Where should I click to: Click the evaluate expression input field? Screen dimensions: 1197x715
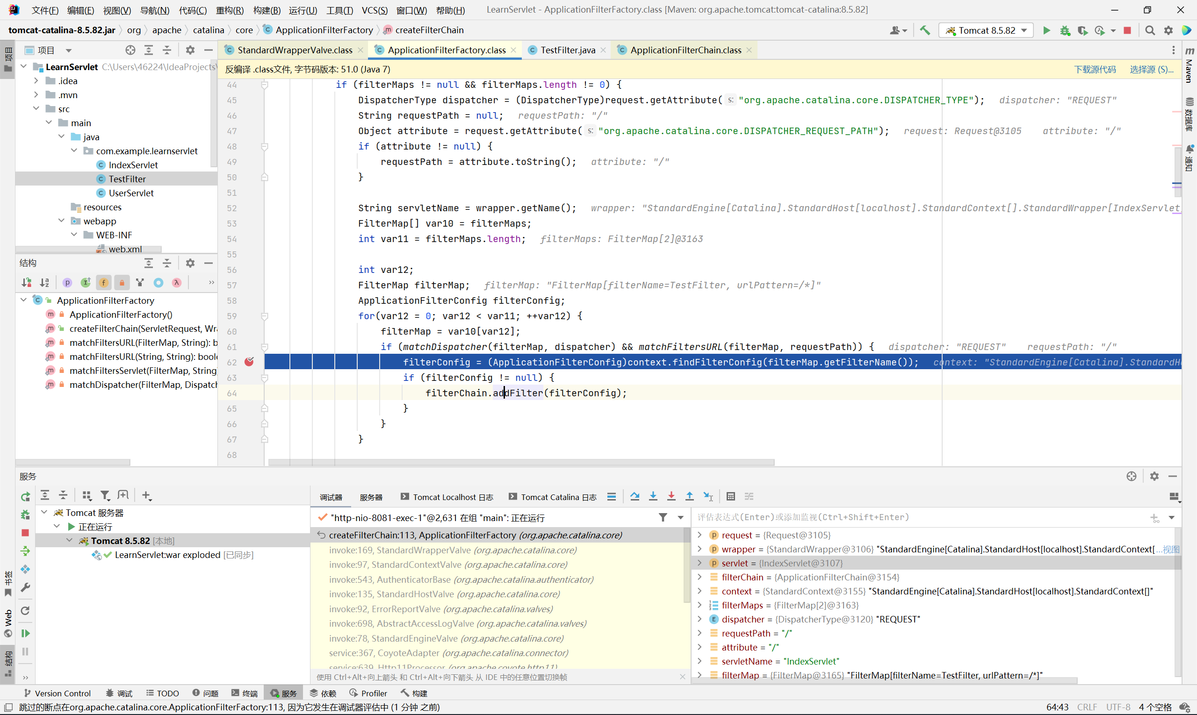(x=921, y=517)
